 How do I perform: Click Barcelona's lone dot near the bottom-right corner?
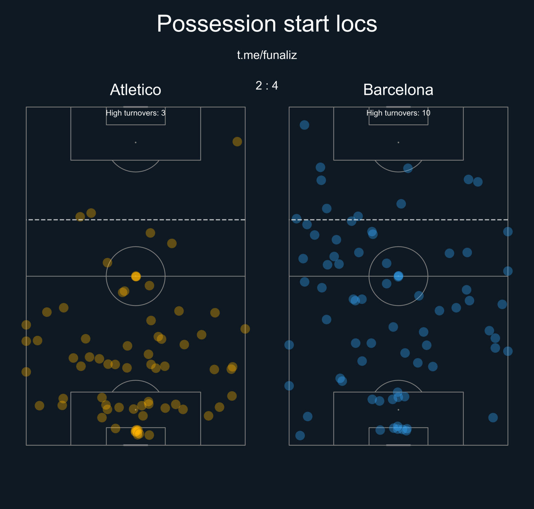pos(493,418)
